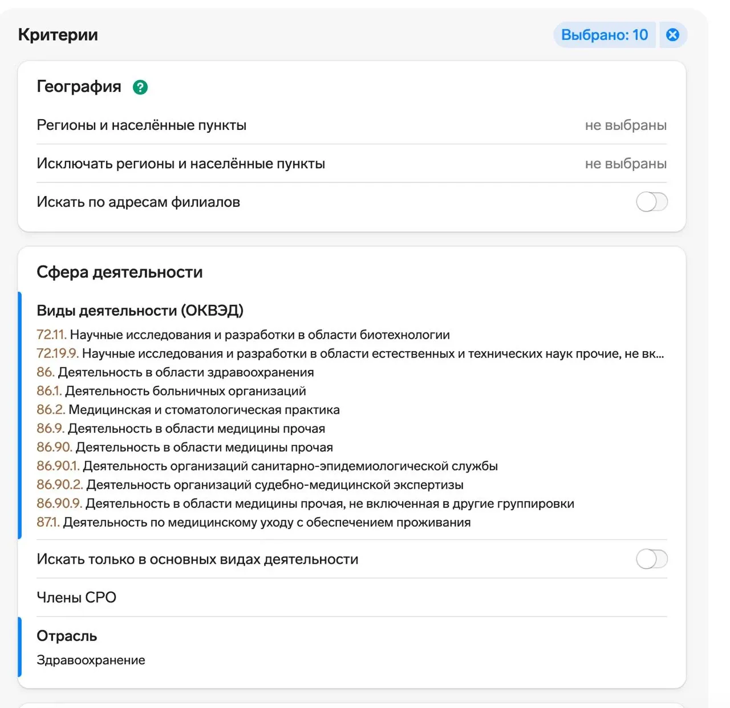Toggle Искать только в основных видах деятельности
This screenshot has height=708, width=730.
(x=651, y=559)
